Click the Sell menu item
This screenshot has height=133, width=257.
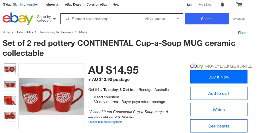coord(189,4)
